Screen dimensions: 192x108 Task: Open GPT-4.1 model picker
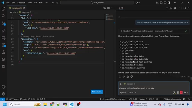132,93
